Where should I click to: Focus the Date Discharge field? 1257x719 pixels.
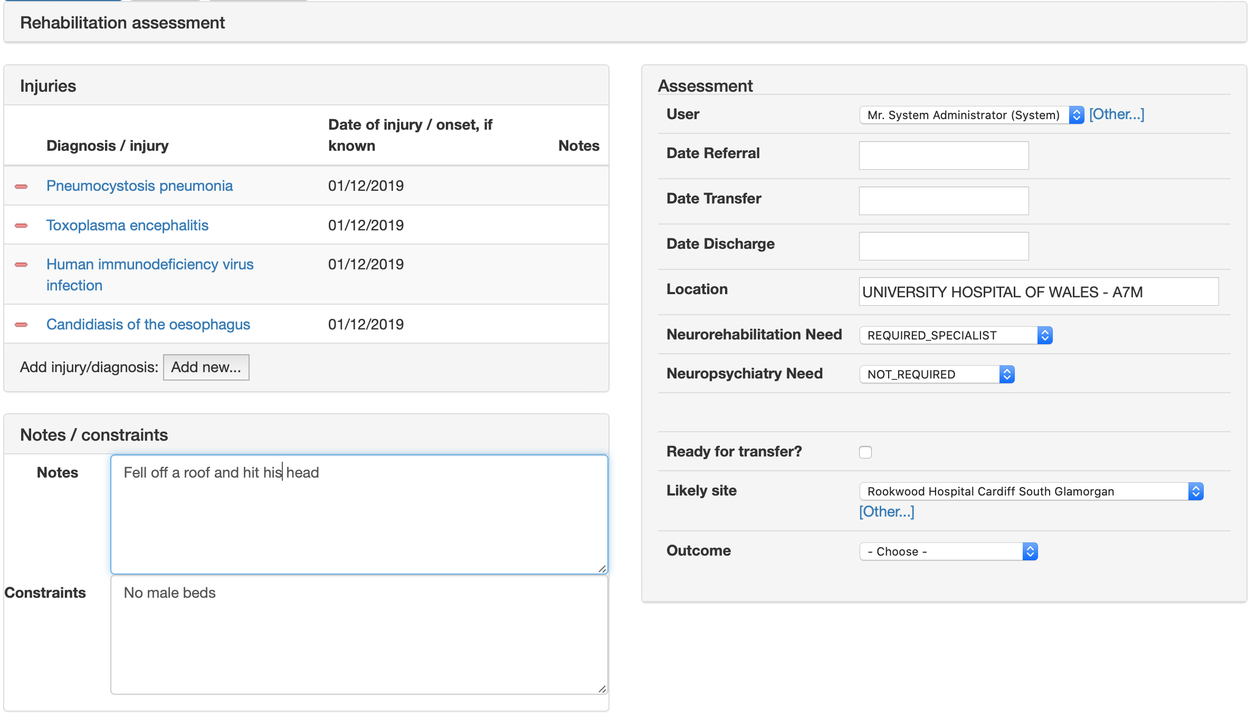tap(943, 246)
